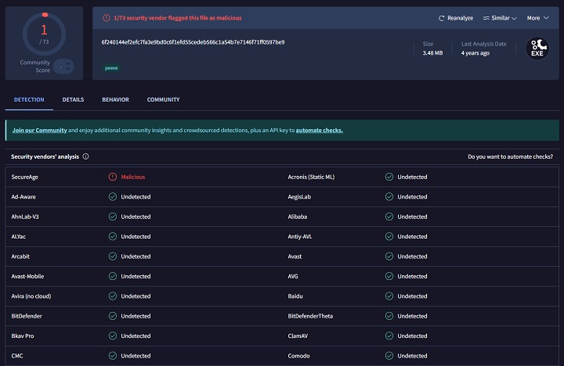Click the Undetected check icon for ClamAV
This screenshot has width=564, height=366.
(389, 336)
